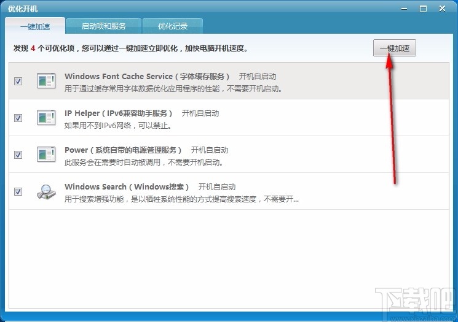This screenshot has width=458, height=322.
Task: Click the IP Helper service icon
Action: pos(46,117)
